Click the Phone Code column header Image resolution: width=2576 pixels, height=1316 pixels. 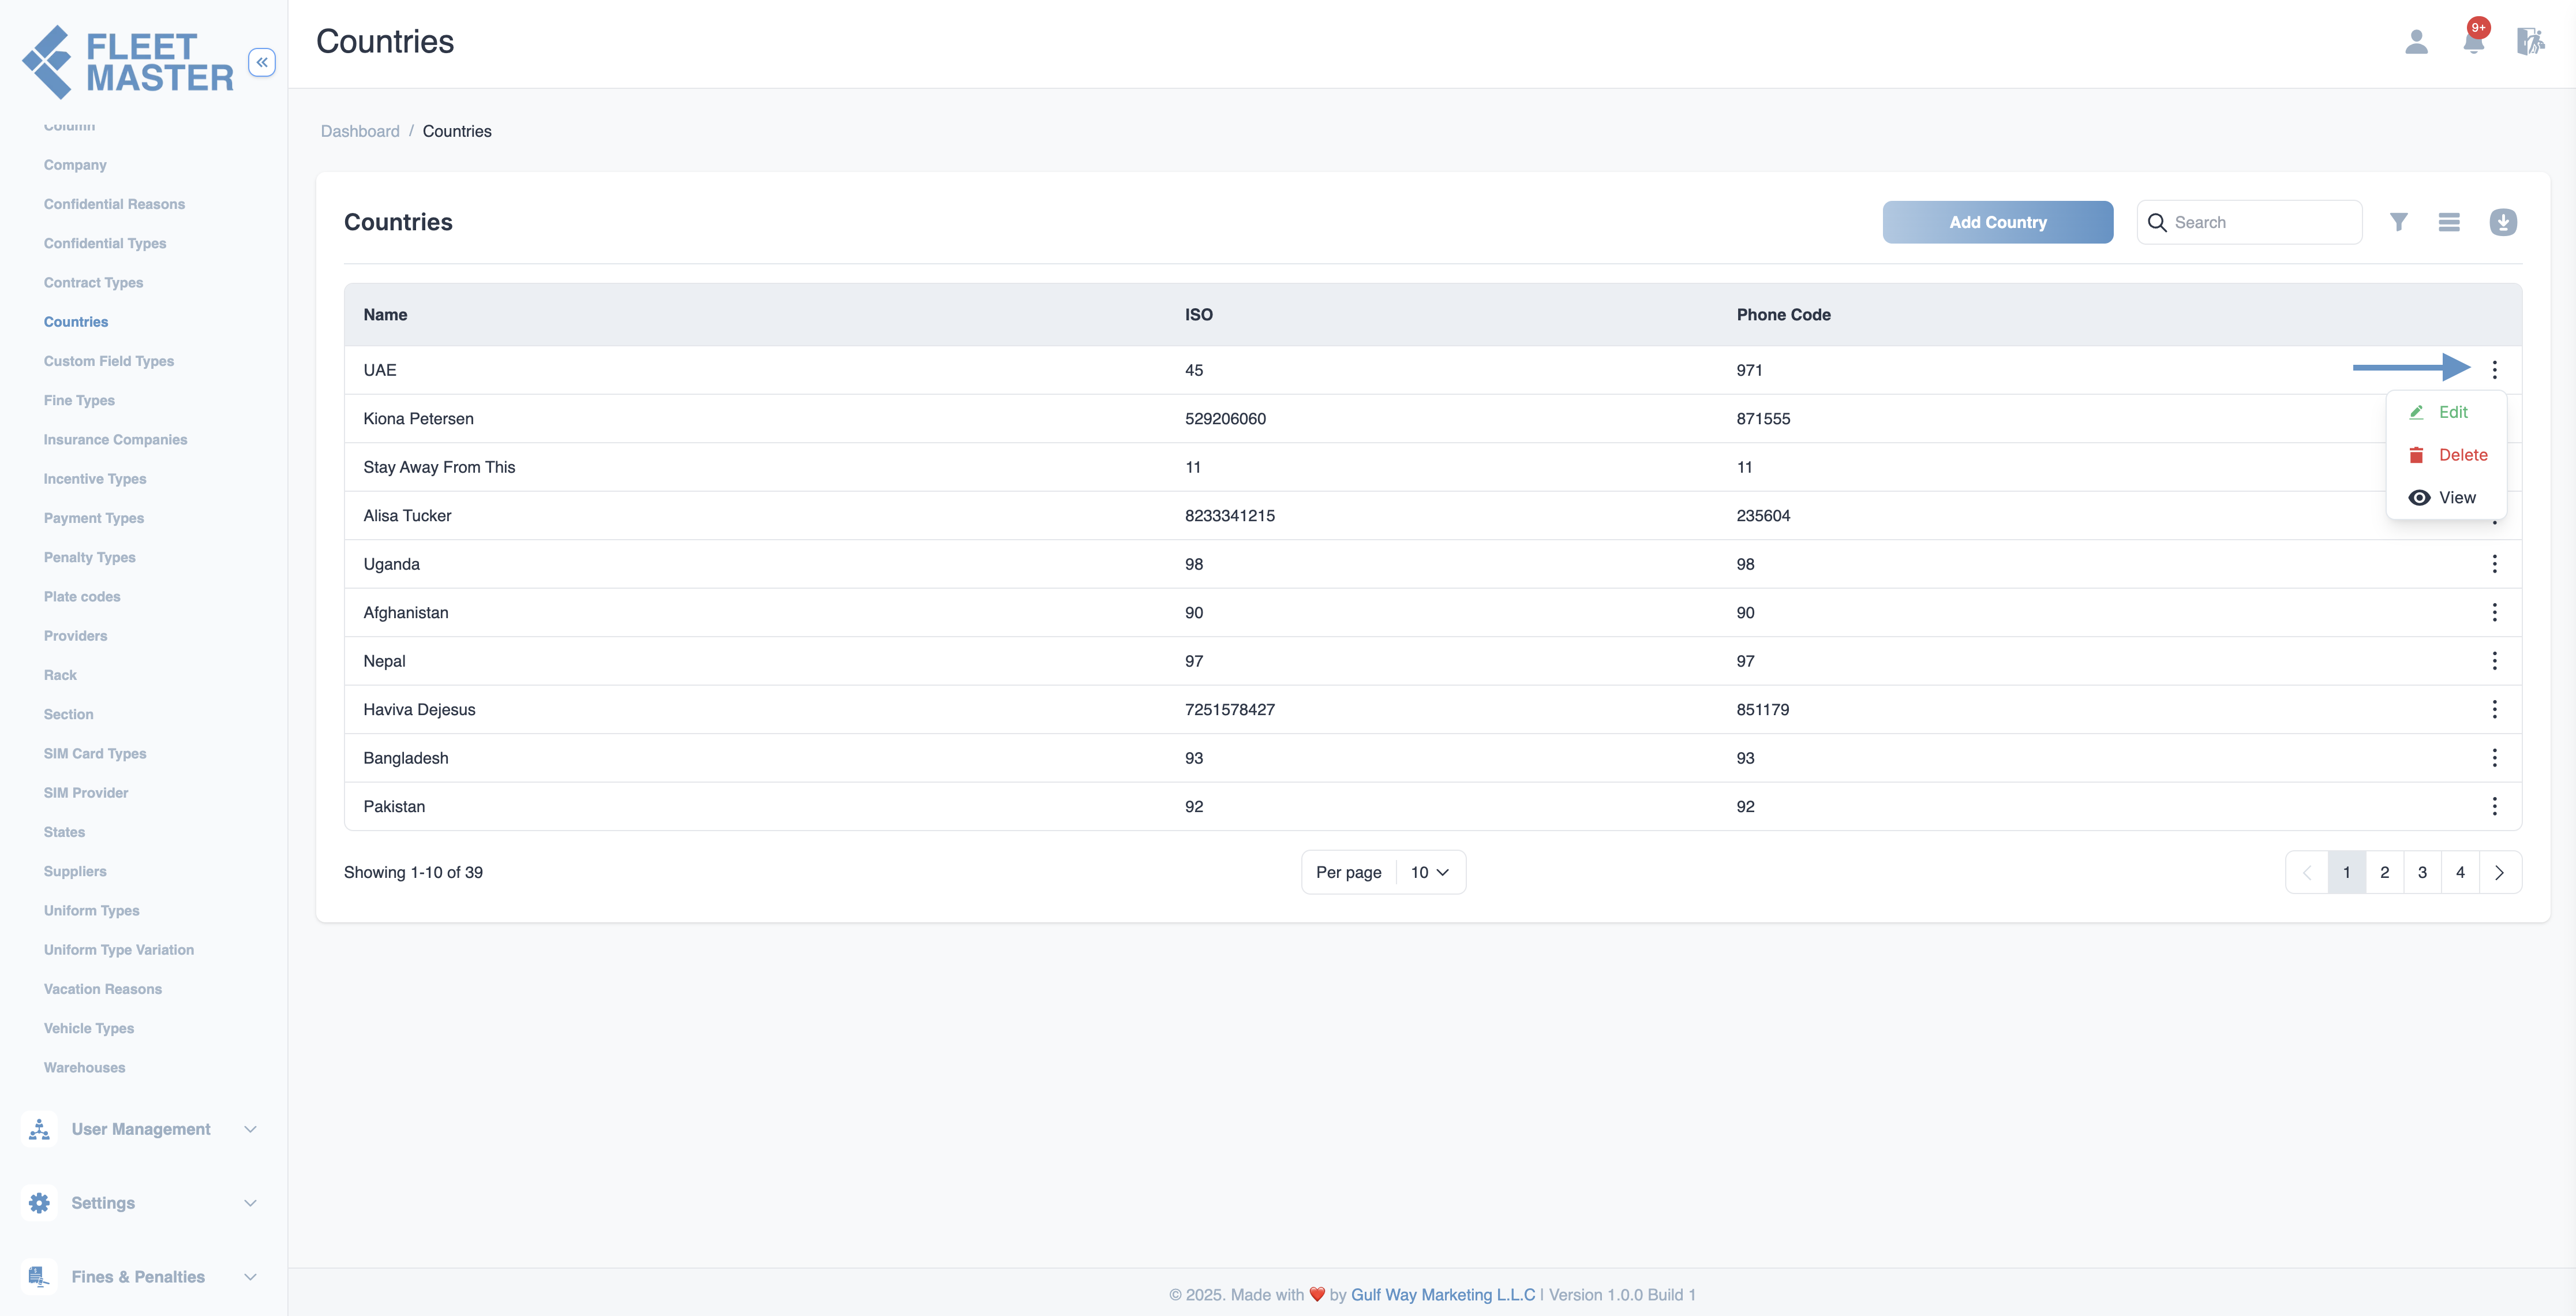[1783, 315]
